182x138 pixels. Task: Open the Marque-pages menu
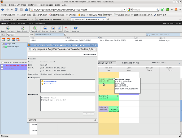(x=46, y=5)
